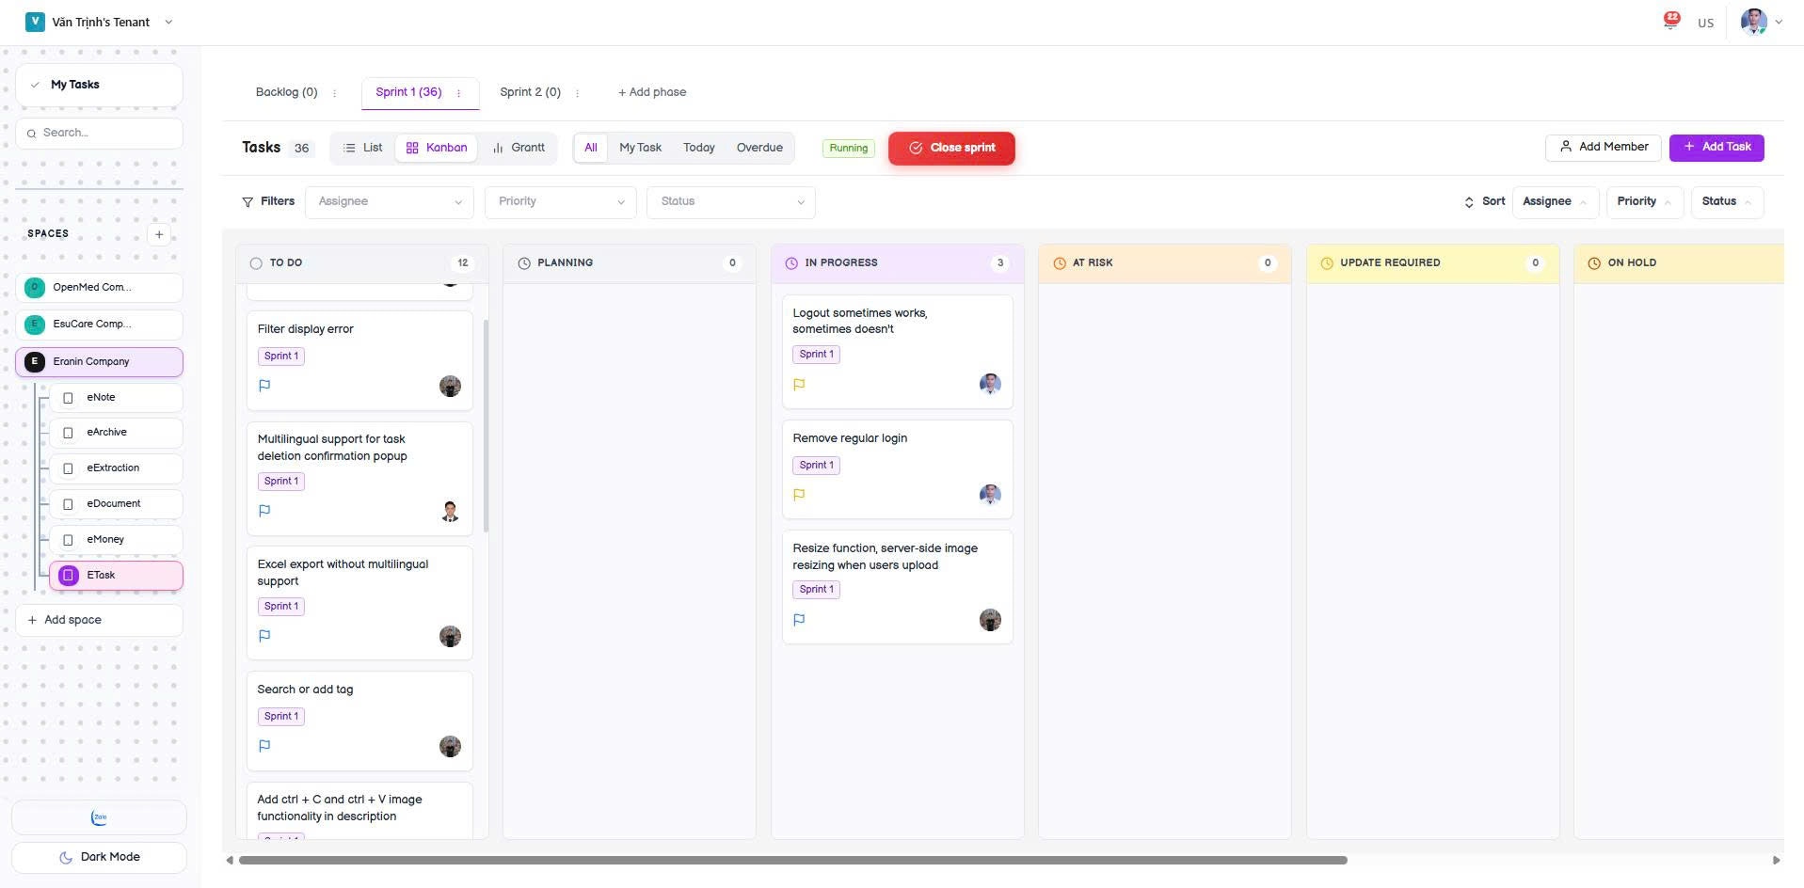The height and width of the screenshot is (888, 1804).
Task: Click the Close sprint button
Action: tap(951, 148)
